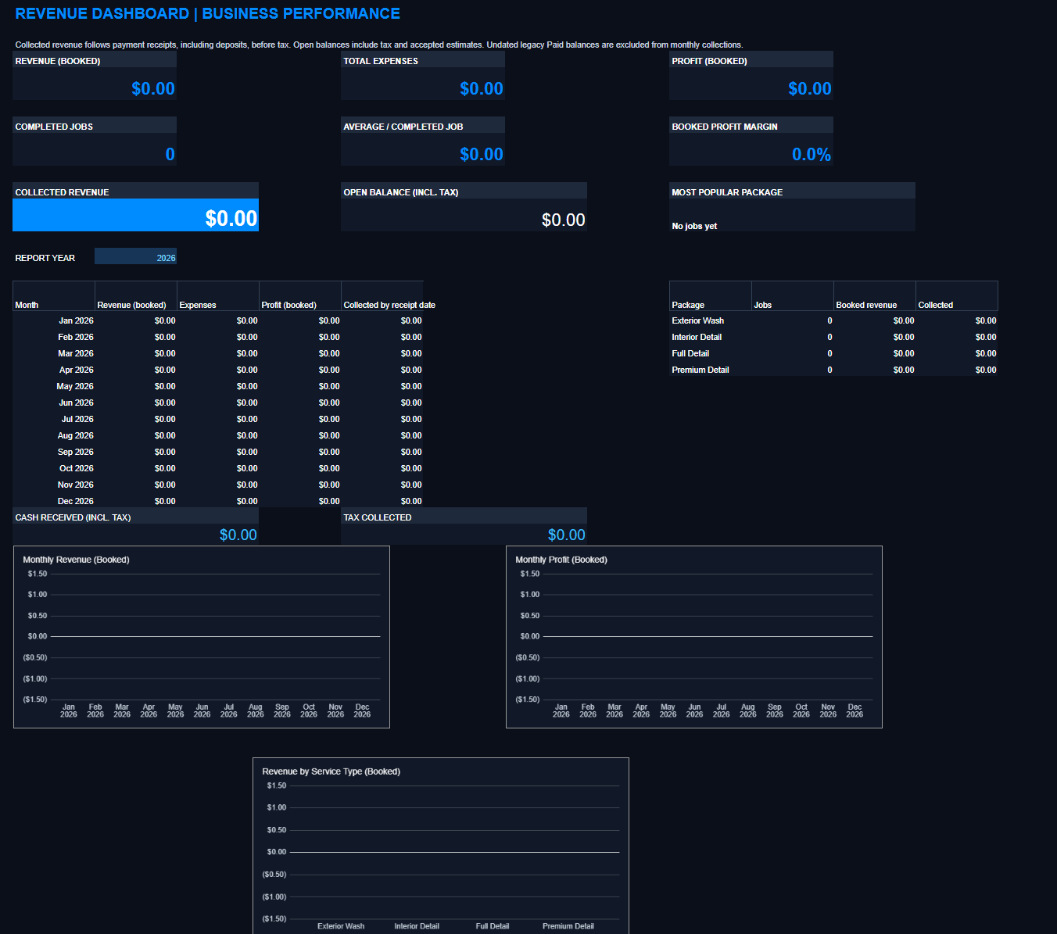
Task: Select the Monthly Profit (Booked) chart title
Action: pyautogui.click(x=561, y=560)
